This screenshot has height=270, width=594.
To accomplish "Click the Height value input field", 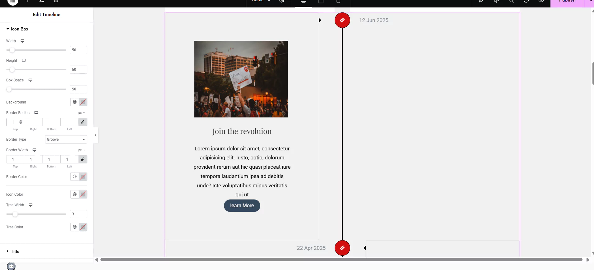I will tap(78, 70).
